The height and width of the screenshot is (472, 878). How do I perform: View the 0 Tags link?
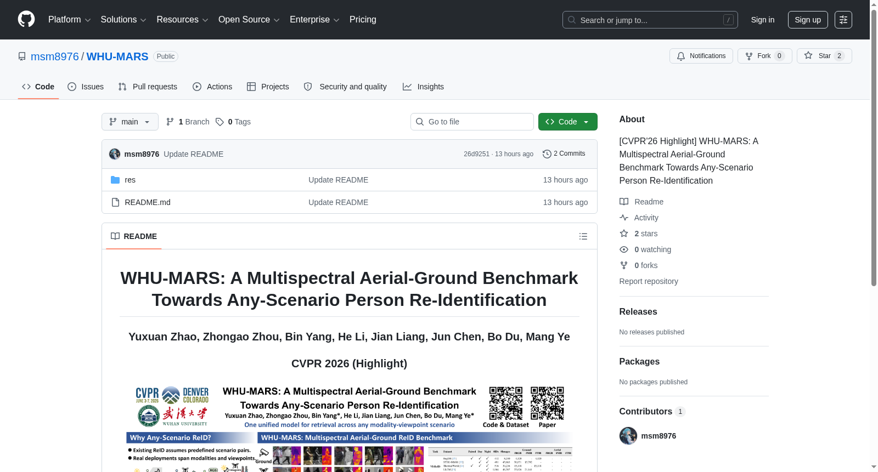coord(233,122)
